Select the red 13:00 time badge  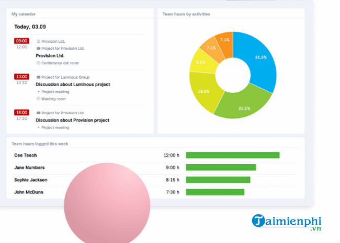(x=21, y=77)
